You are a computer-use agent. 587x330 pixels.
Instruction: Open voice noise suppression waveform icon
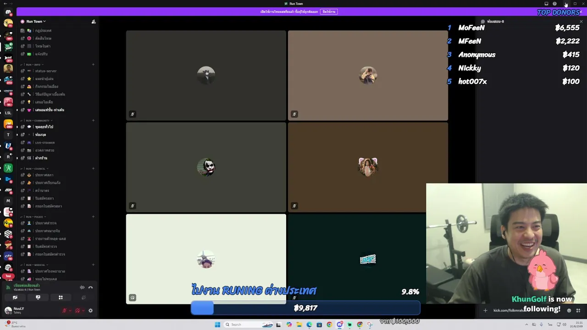(x=82, y=287)
